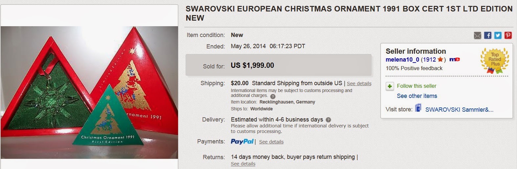The width and height of the screenshot is (517, 169).
Task: Click help icon next to delivery estimate
Action: click(328, 120)
